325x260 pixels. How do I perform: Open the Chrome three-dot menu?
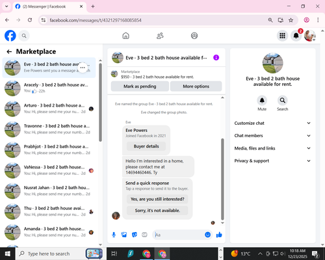click(x=318, y=20)
